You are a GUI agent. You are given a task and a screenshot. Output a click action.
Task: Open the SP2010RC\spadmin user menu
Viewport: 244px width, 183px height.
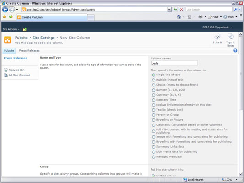217,27
